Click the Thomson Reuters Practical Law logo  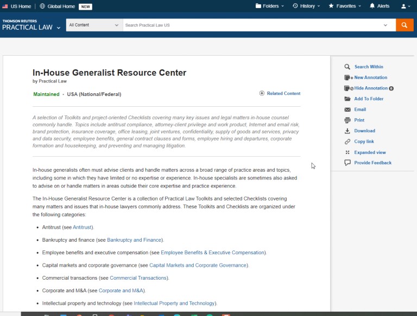point(27,25)
